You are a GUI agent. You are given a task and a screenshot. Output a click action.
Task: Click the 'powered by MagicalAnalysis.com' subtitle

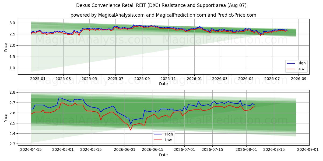[x=163, y=15]
